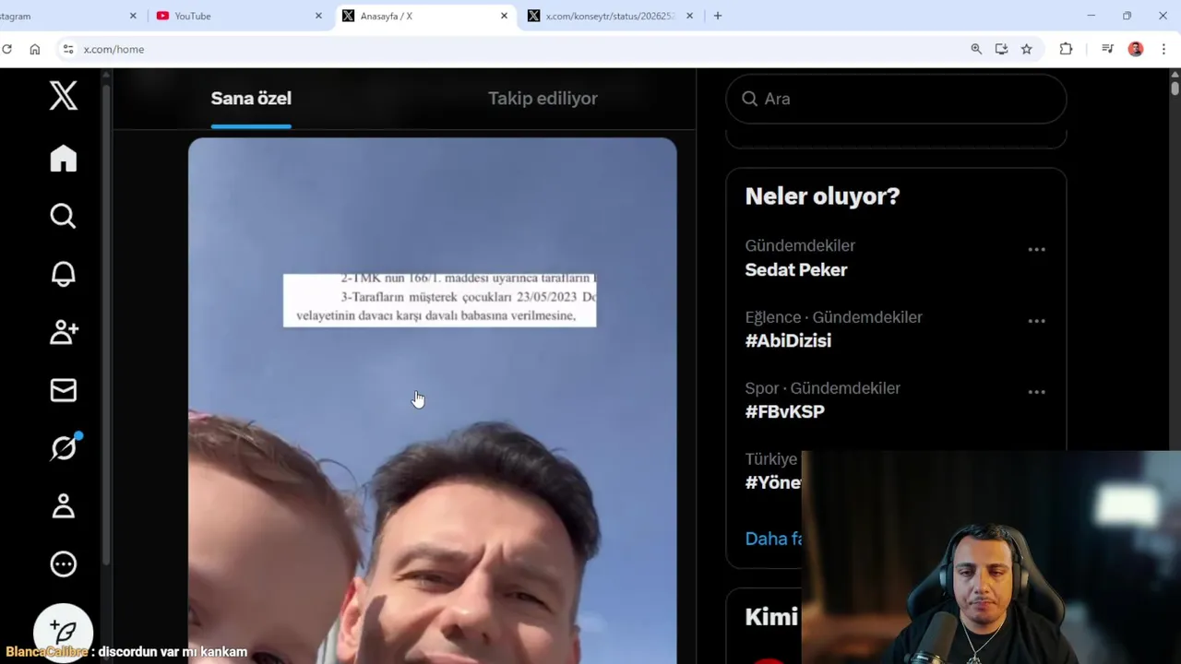
Task: Go to Home via house icon
Action: tap(64, 159)
